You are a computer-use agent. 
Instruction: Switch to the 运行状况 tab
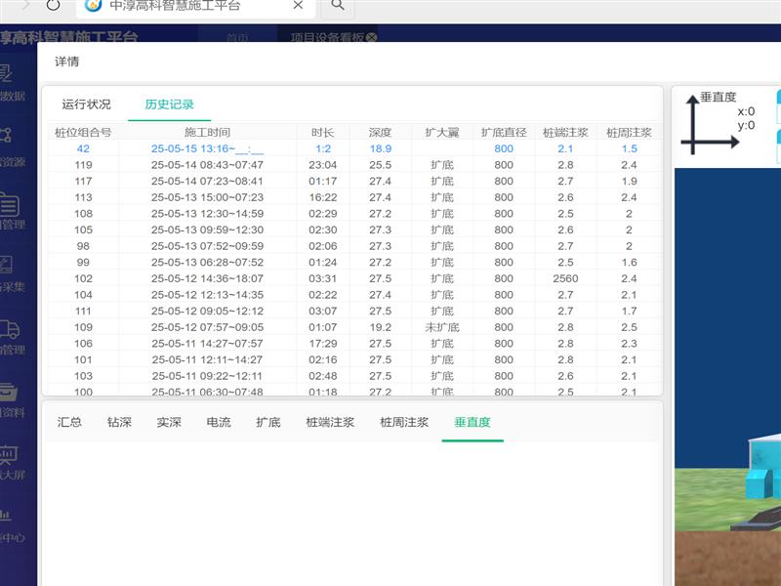click(x=86, y=105)
